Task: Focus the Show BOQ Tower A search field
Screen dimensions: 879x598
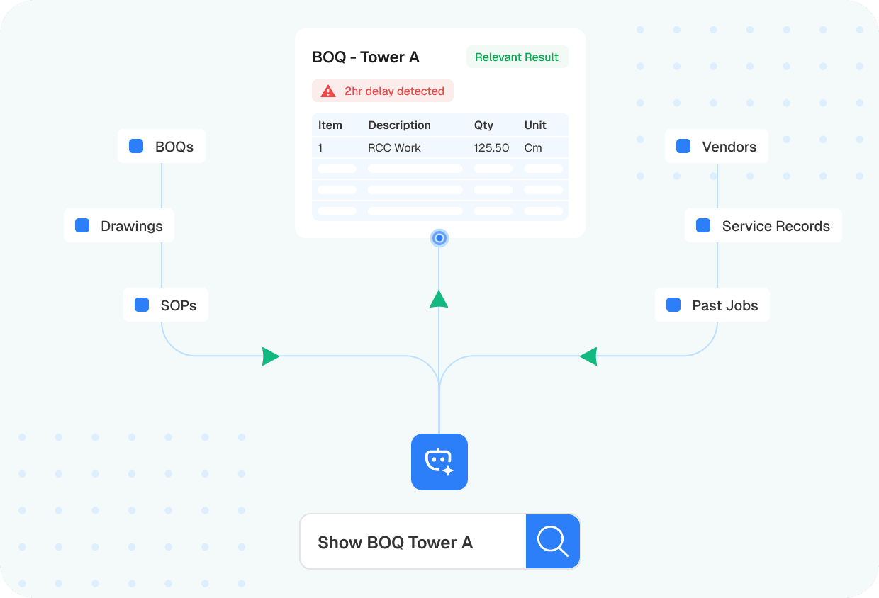Action: click(x=413, y=541)
